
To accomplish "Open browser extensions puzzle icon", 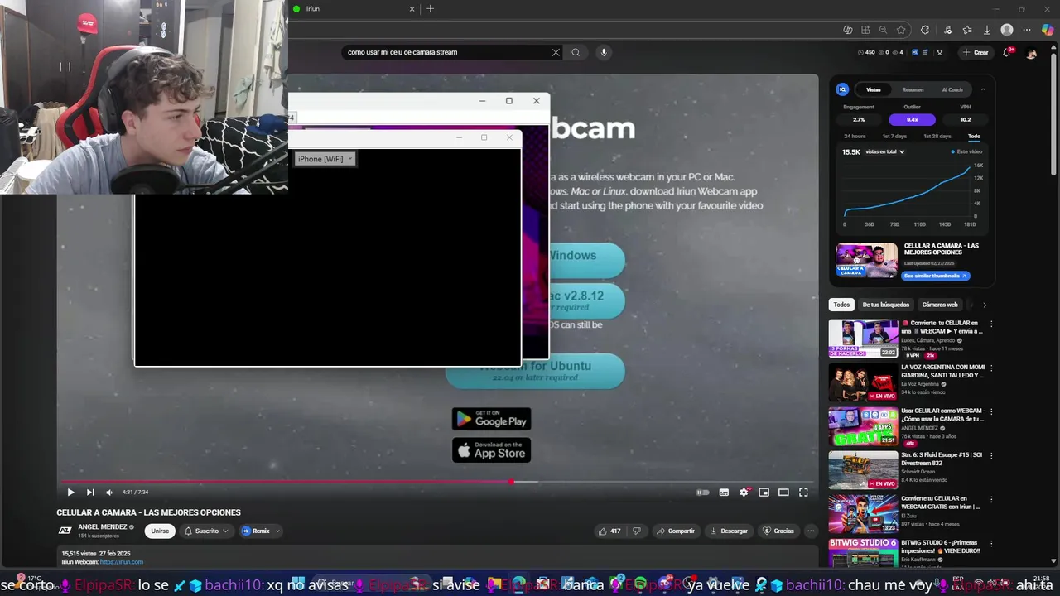I will pyautogui.click(x=925, y=30).
